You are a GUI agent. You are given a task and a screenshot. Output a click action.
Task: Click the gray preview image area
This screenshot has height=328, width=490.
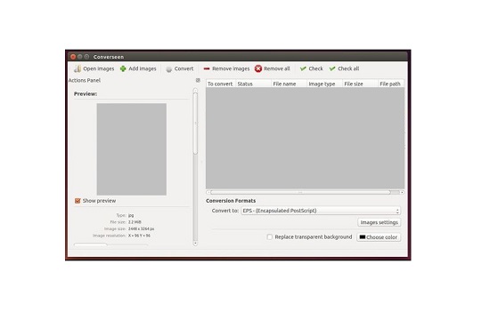point(132,149)
